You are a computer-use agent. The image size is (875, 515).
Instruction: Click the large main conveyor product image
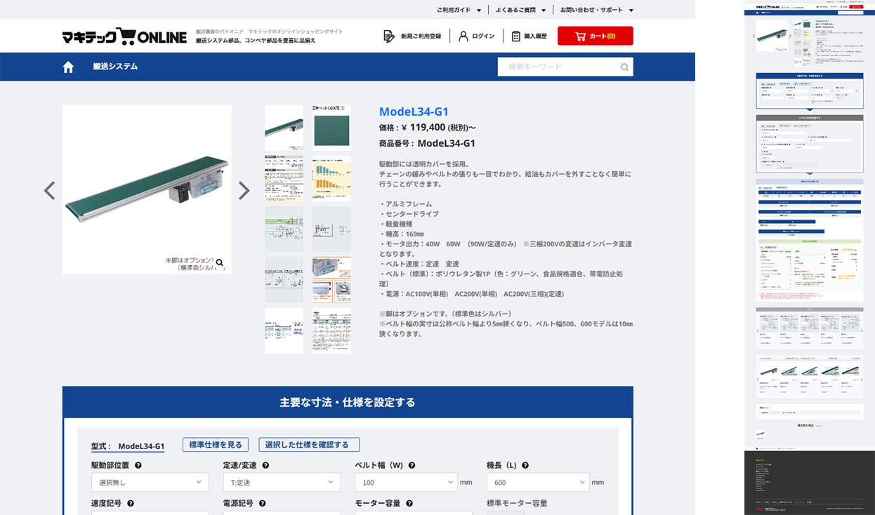[147, 189]
